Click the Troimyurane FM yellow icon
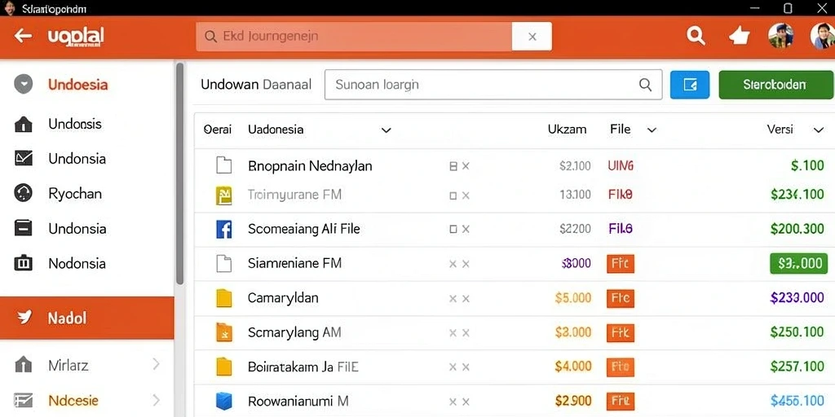Image resolution: width=835 pixels, height=417 pixels. click(x=223, y=195)
